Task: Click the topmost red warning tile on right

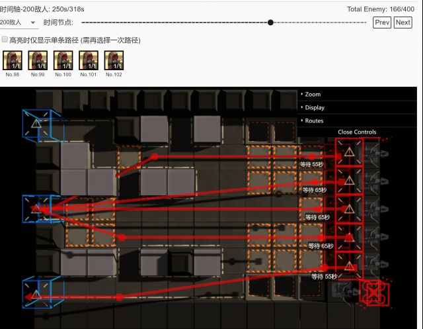Action: (x=348, y=152)
